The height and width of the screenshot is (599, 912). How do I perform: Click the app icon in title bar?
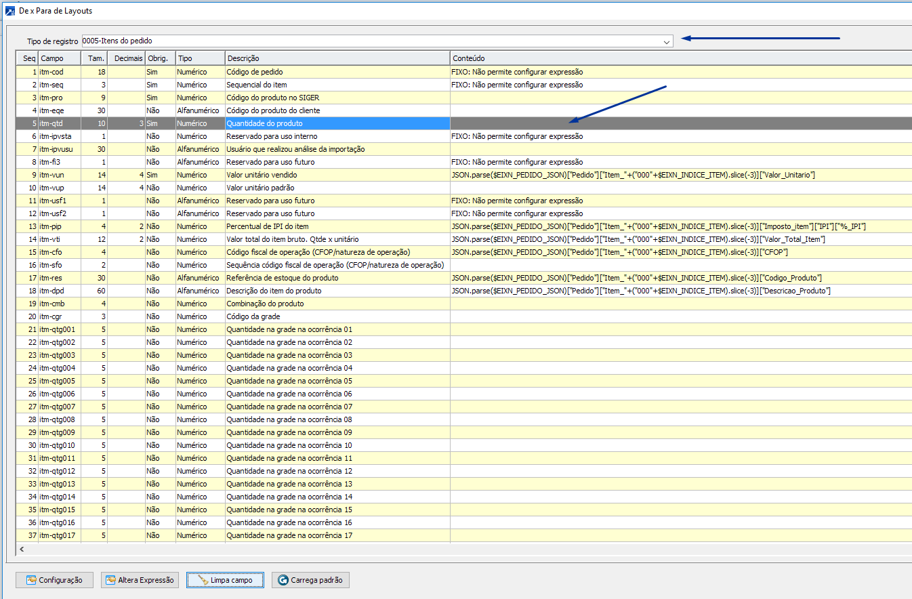(x=9, y=11)
